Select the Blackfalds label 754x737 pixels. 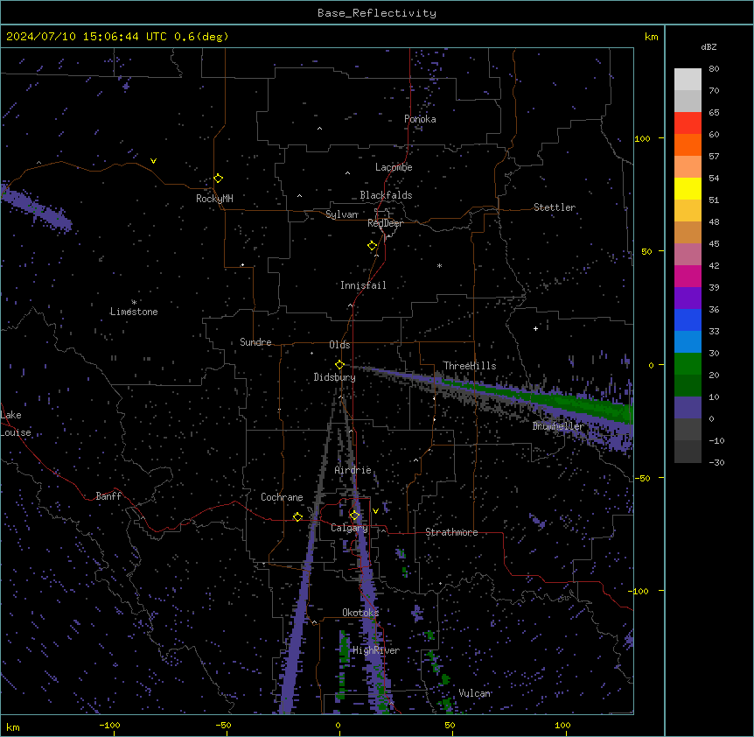pyautogui.click(x=386, y=195)
